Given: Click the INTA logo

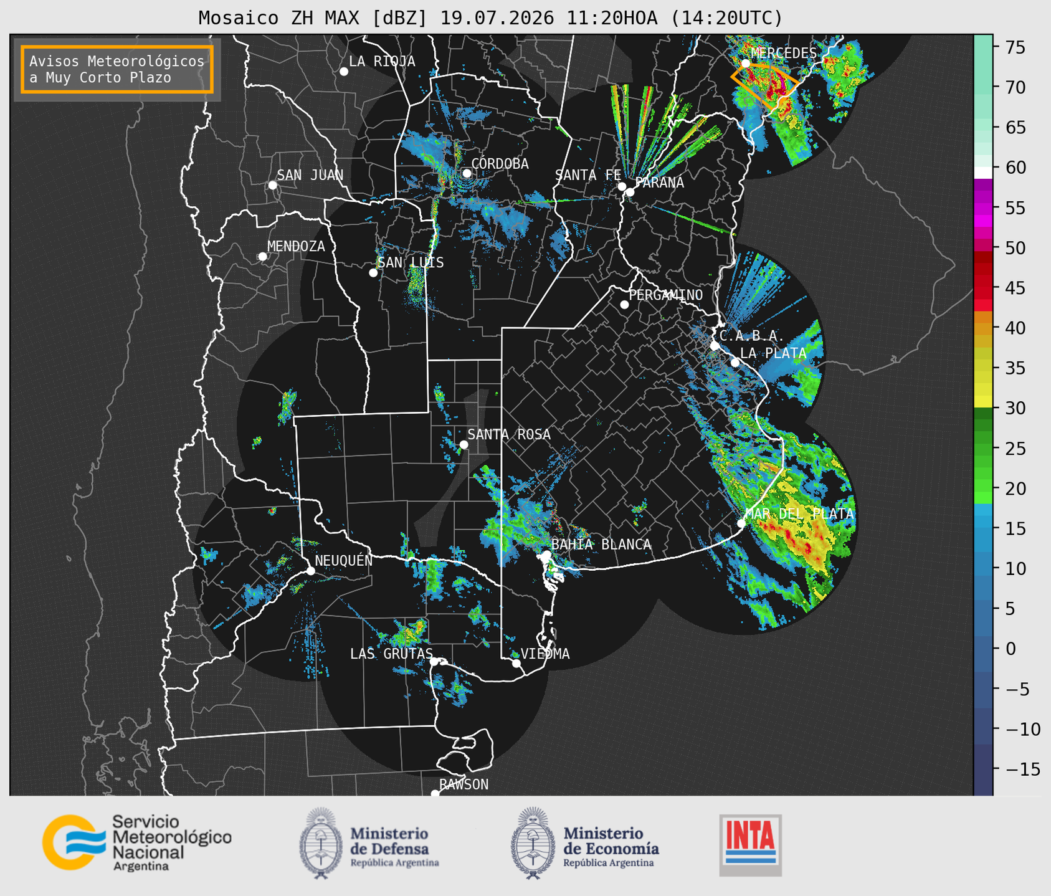Looking at the screenshot, I should (x=750, y=845).
